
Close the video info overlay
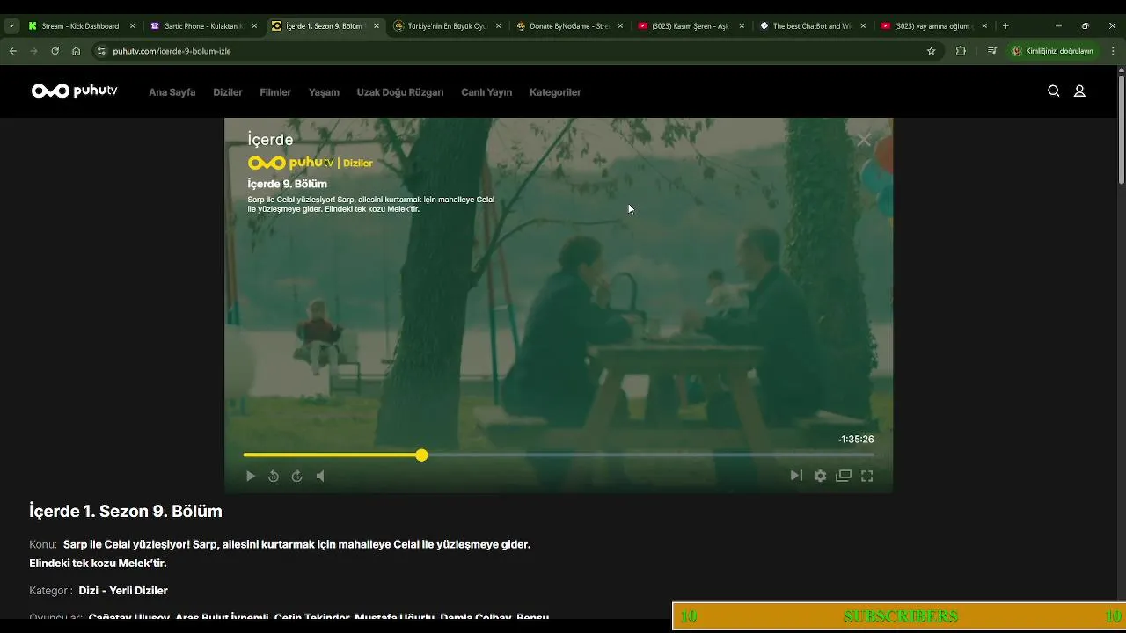pyautogui.click(x=864, y=140)
